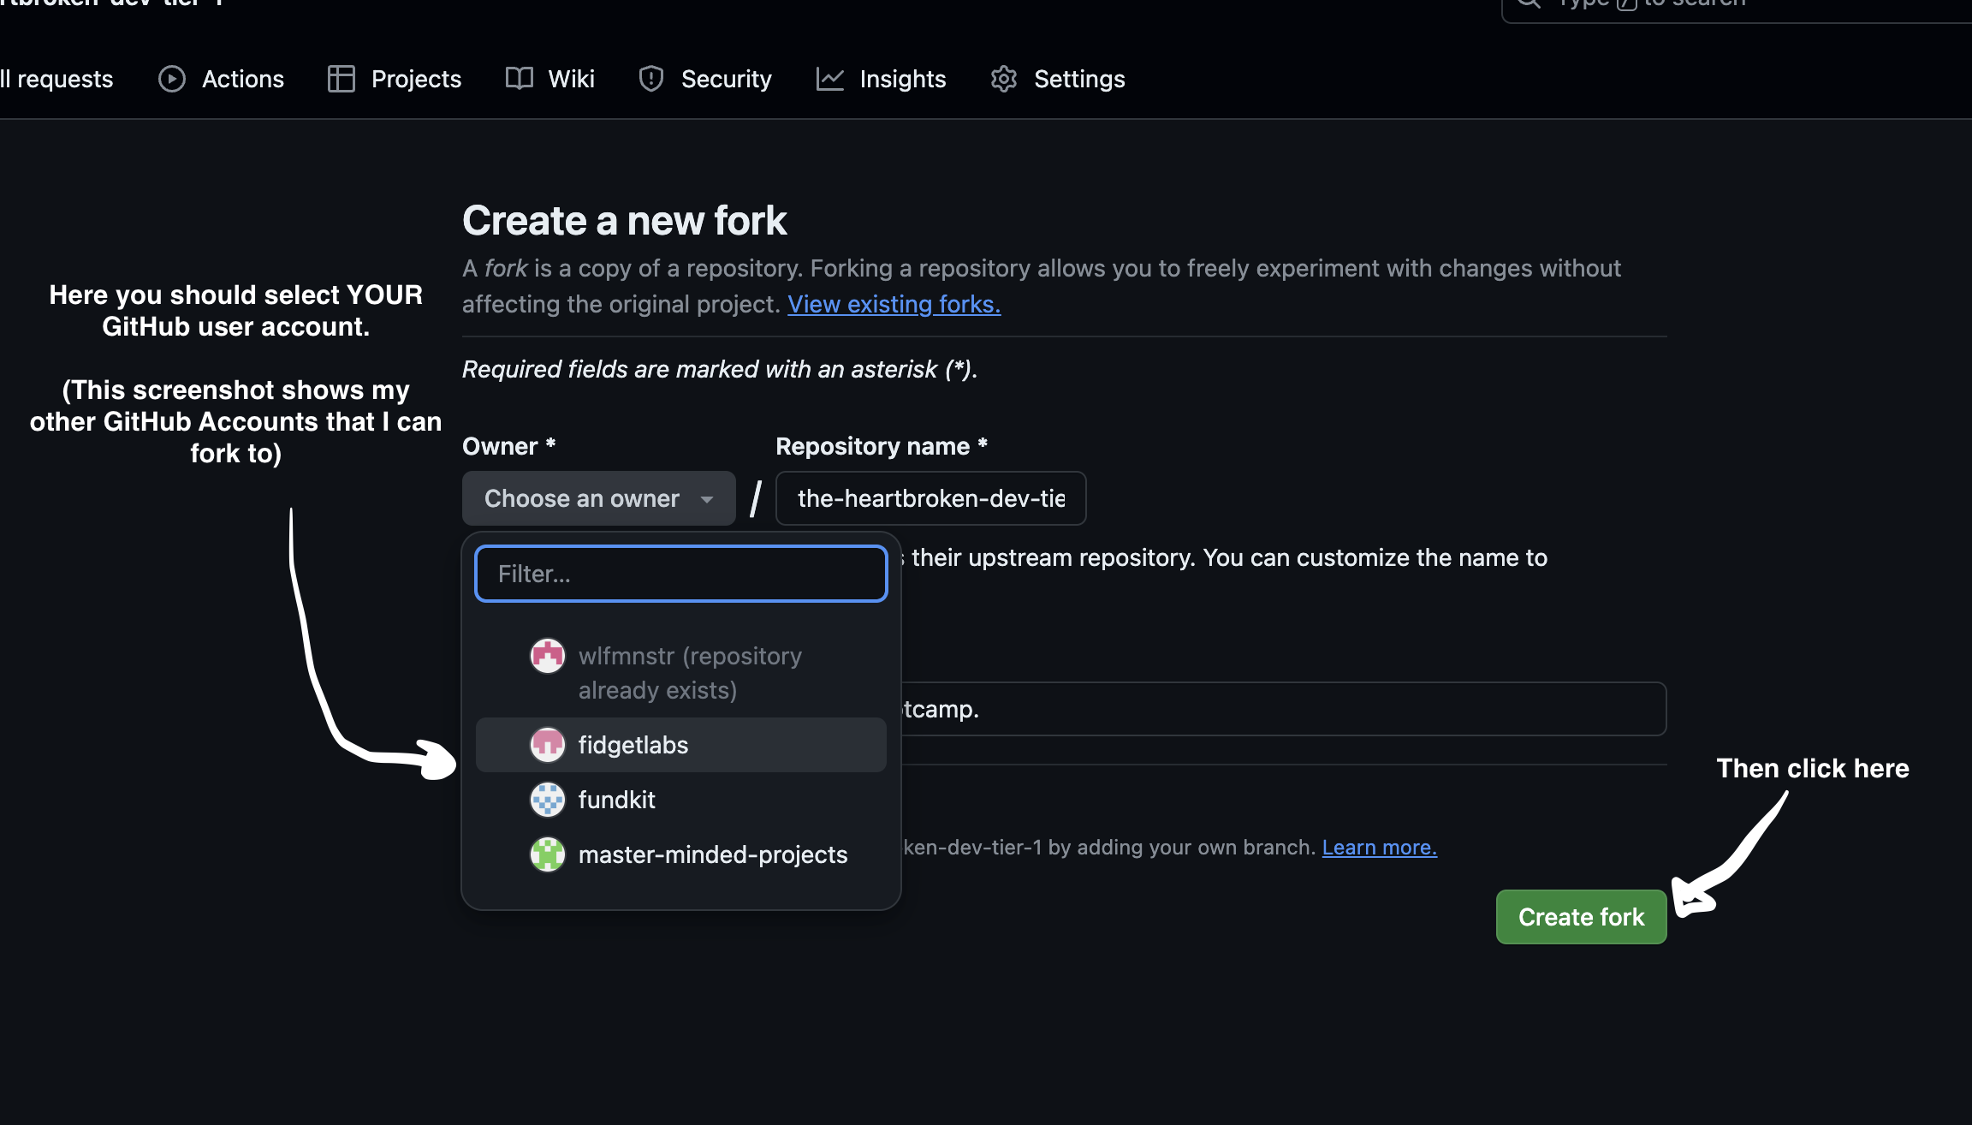Click the Owner field label
The image size is (1972, 1125).
click(509, 446)
